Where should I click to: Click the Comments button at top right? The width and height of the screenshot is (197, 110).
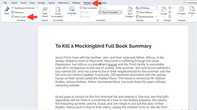[x=190, y=3]
